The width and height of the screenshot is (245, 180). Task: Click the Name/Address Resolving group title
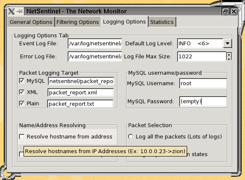point(52,125)
